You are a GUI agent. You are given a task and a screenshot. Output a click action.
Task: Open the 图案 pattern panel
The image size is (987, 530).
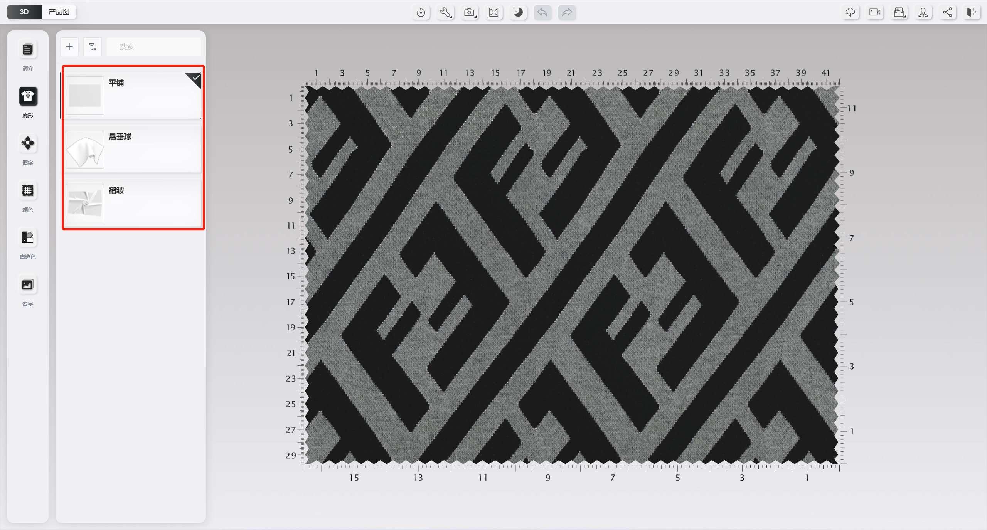point(27,143)
